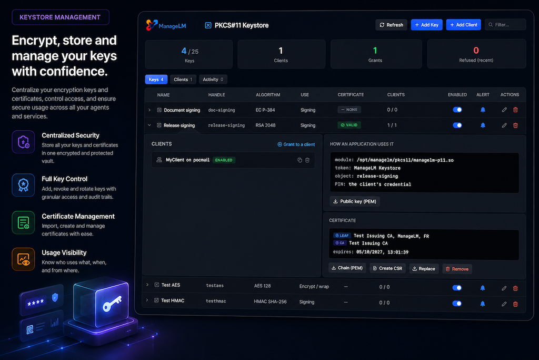Edit the Document signing key with pencil icon

[x=504, y=110]
